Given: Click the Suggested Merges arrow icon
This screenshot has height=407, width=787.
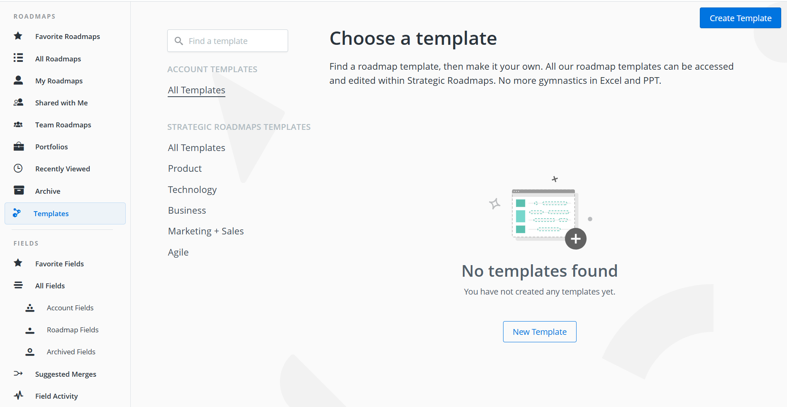Looking at the screenshot, I should [x=18, y=373].
